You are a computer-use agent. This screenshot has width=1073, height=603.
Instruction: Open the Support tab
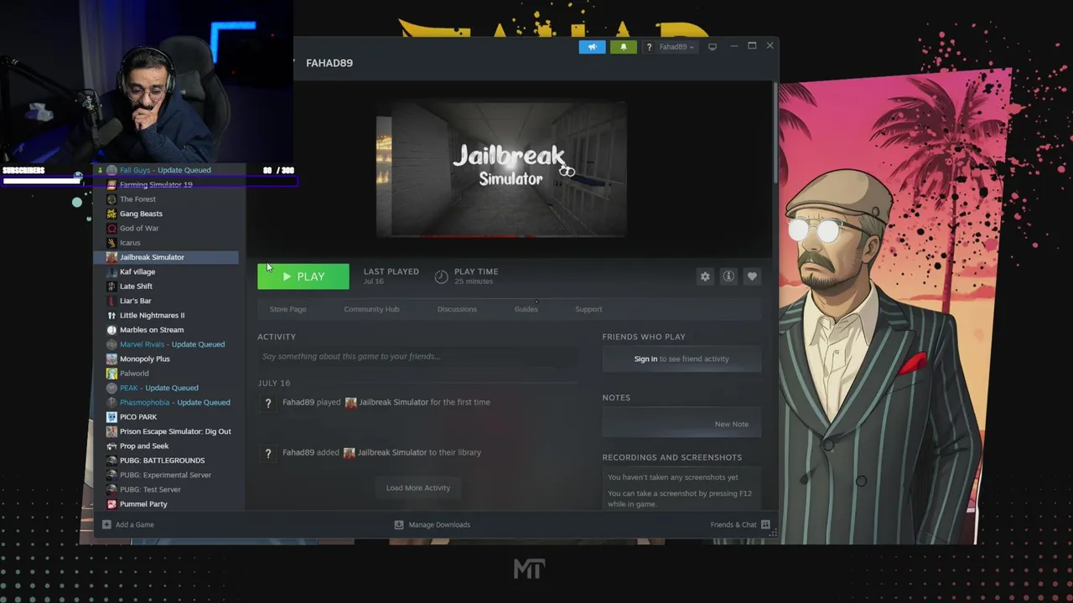point(588,309)
